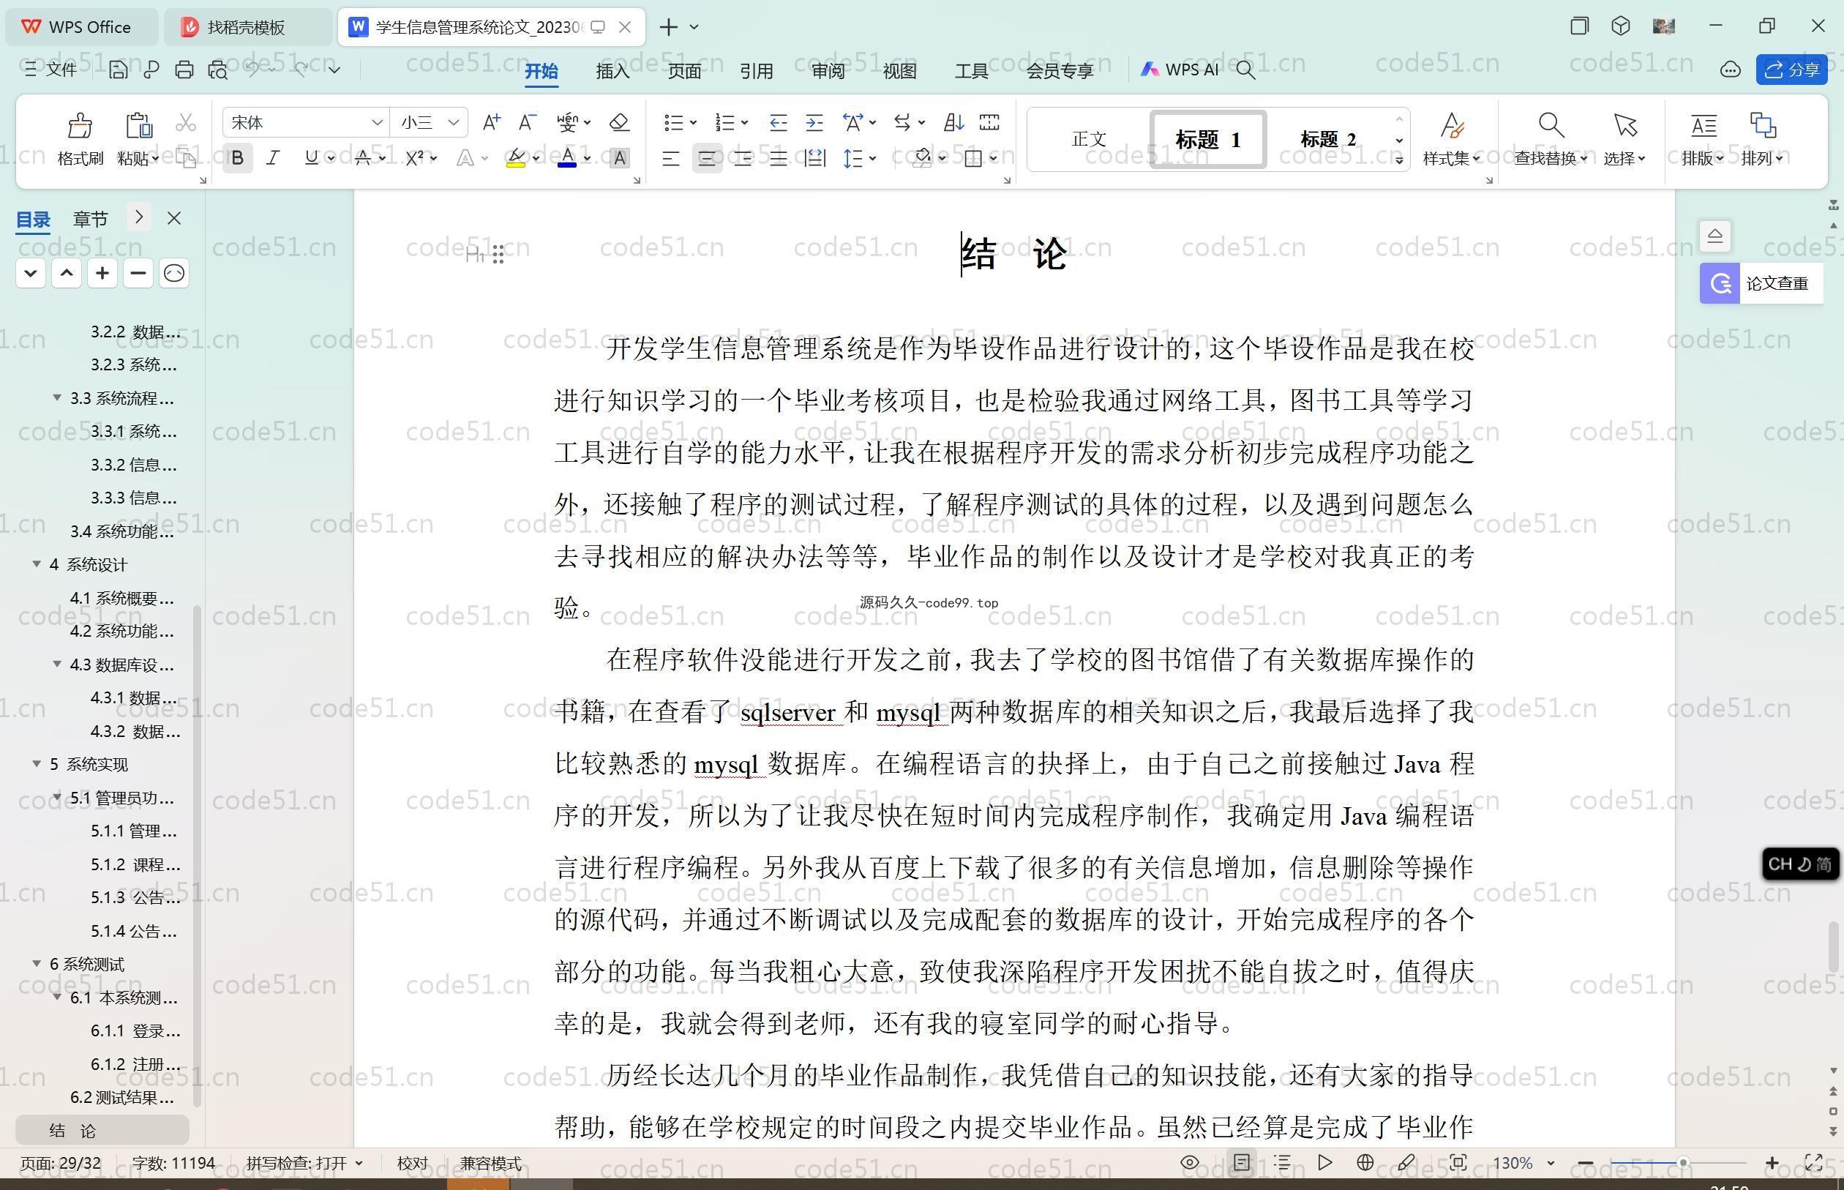Switch to the 章节 navigation tab
Screen dimensions: 1844x1190
91,220
